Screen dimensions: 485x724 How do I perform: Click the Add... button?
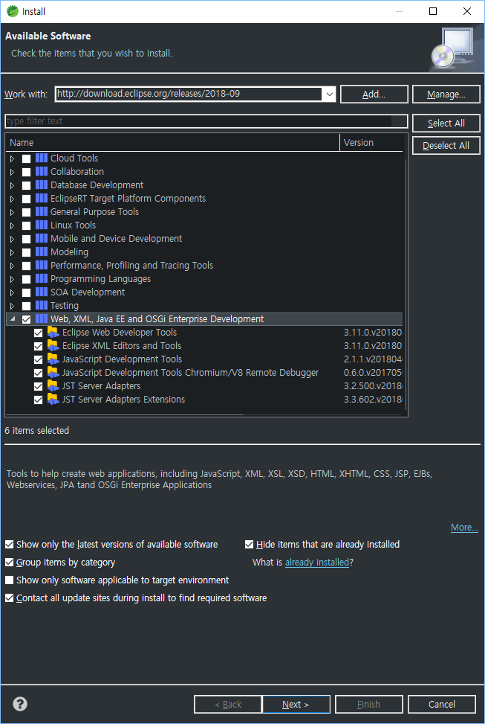(x=374, y=94)
